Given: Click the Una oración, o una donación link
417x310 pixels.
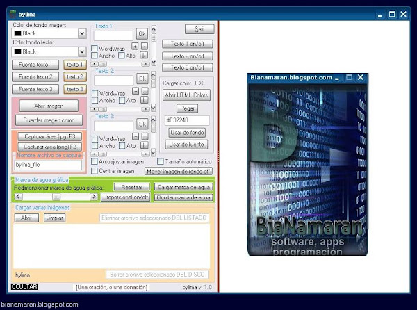Looking at the screenshot, I should [111, 287].
